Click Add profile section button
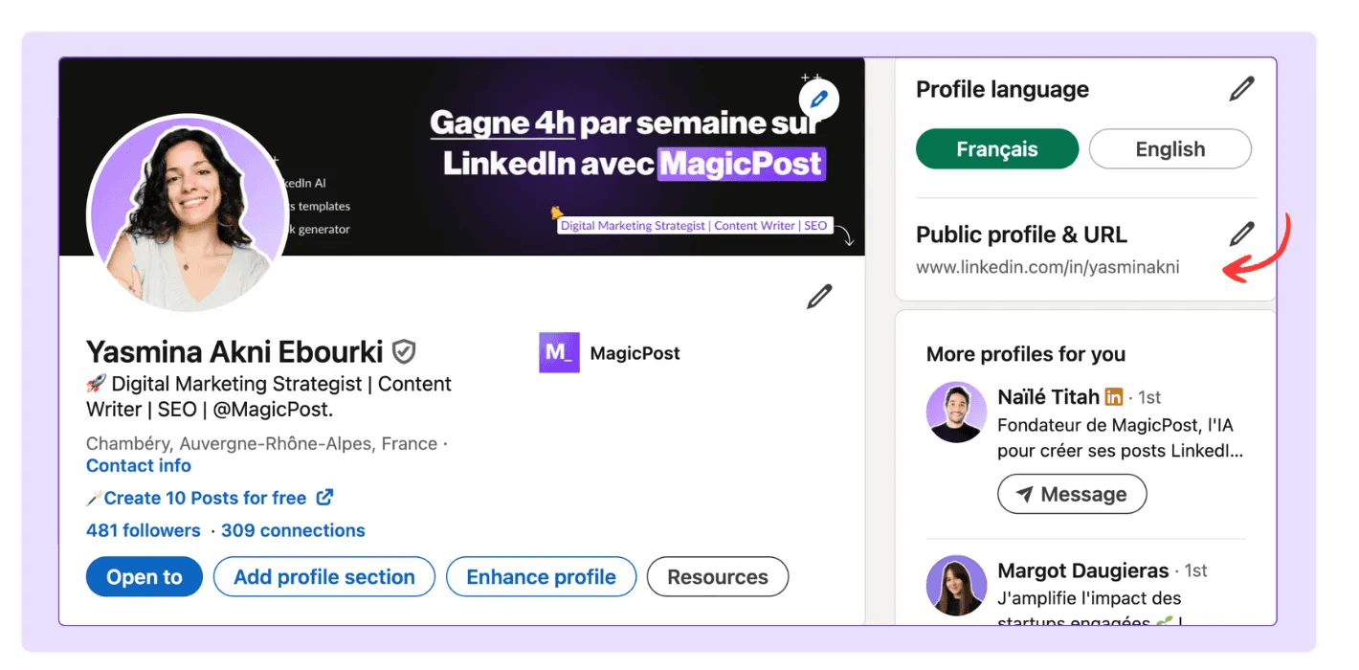This screenshot has width=1359, height=670. [324, 577]
